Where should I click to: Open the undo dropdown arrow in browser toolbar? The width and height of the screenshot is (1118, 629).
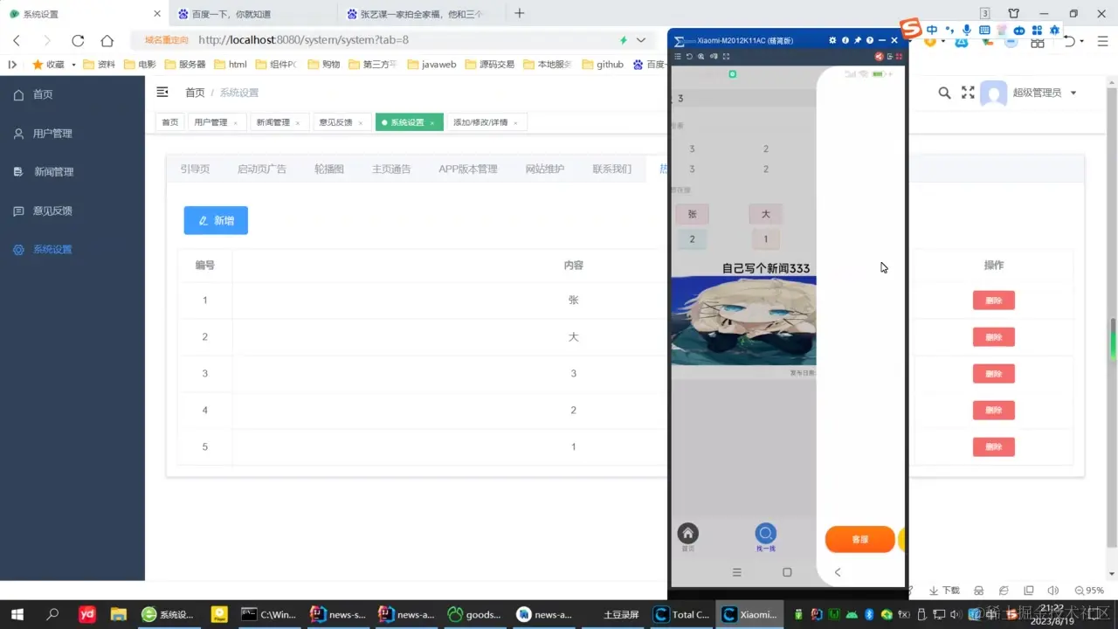1081,41
